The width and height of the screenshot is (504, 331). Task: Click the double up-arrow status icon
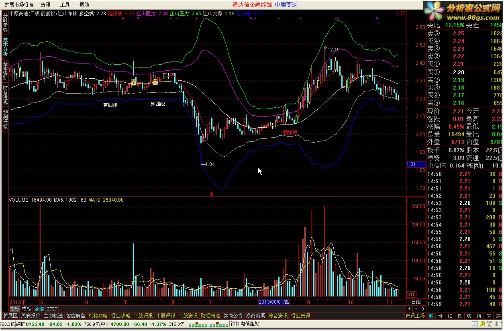coord(496,324)
